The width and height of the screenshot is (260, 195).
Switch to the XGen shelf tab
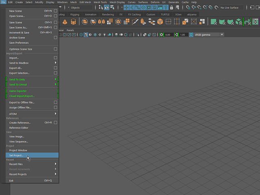point(178,15)
